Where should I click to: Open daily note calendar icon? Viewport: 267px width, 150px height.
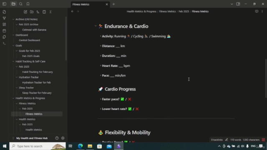[x=4, y=31]
